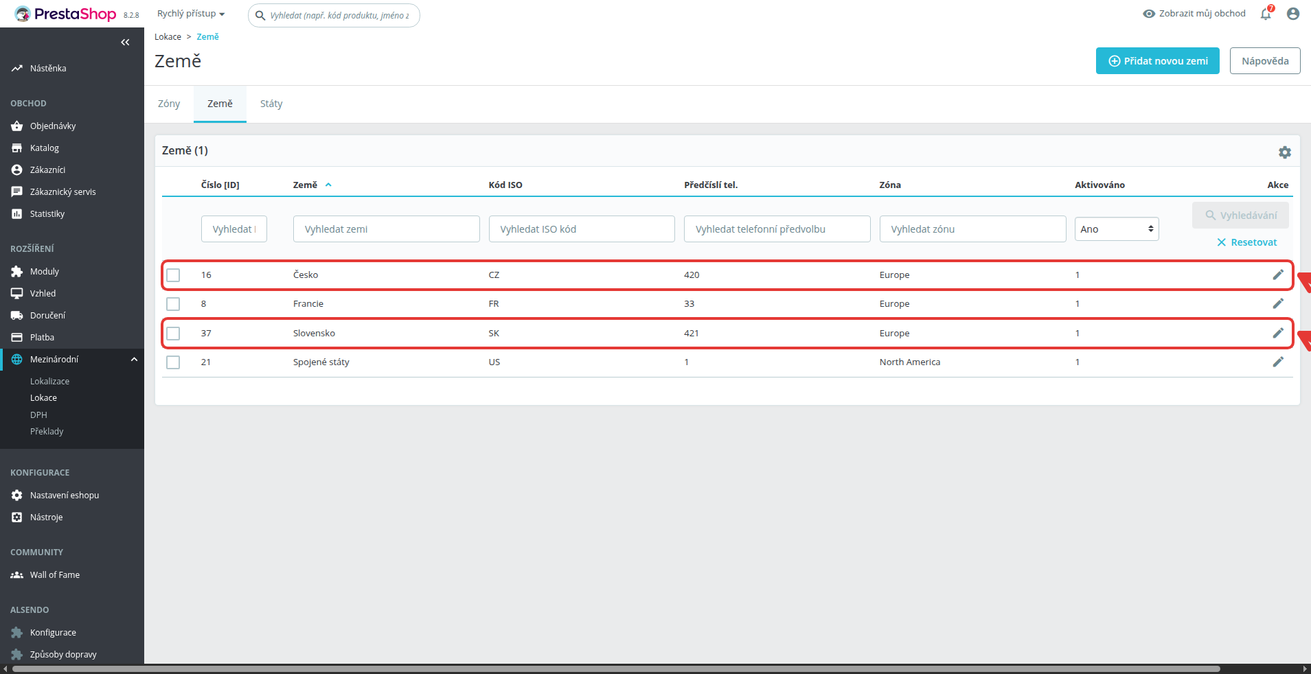Open user profile avatar icon

click(1293, 14)
